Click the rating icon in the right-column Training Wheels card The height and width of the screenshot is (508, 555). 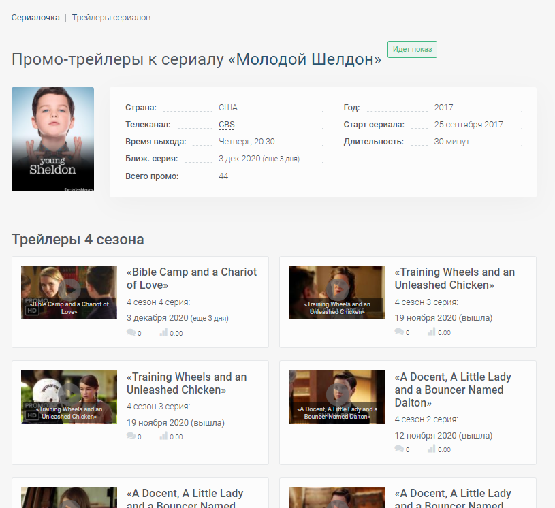pyautogui.click(x=432, y=332)
